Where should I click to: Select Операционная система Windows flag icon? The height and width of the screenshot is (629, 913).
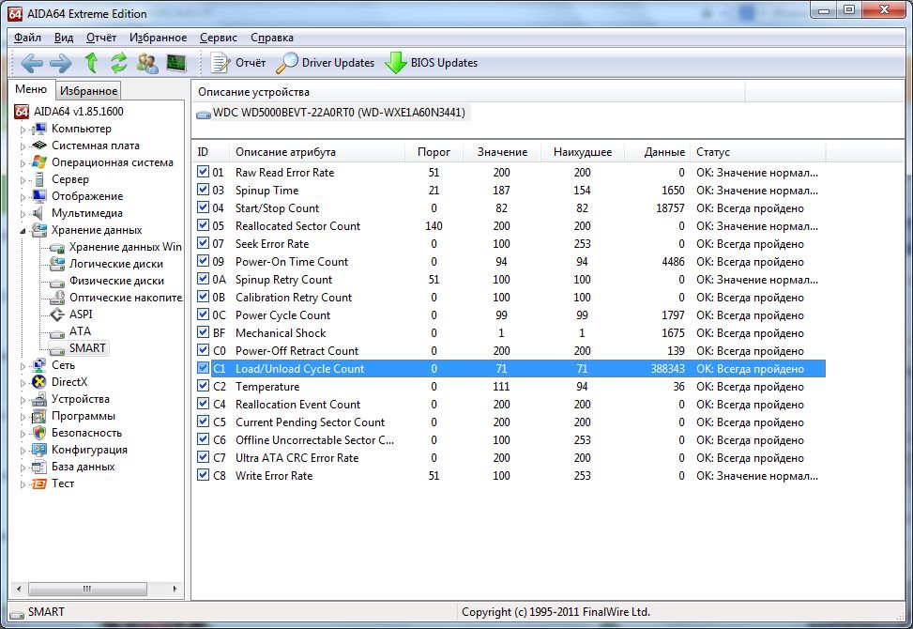(x=39, y=162)
